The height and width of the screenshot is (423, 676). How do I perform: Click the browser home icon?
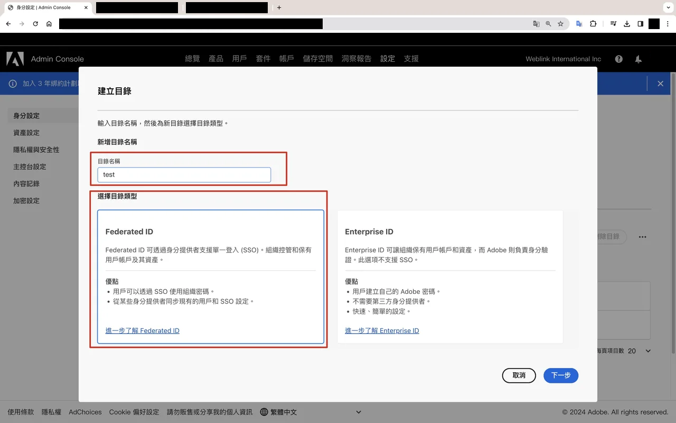click(49, 24)
